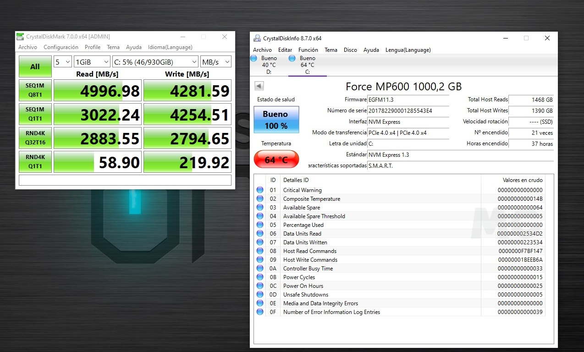Switch to the C: drive tab at 64 °C
Viewport: 584px width, 352px height.
[307, 65]
